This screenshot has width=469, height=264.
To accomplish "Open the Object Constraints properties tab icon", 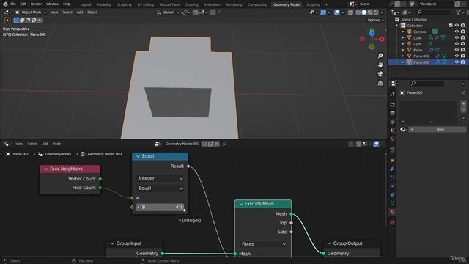I will (393, 194).
